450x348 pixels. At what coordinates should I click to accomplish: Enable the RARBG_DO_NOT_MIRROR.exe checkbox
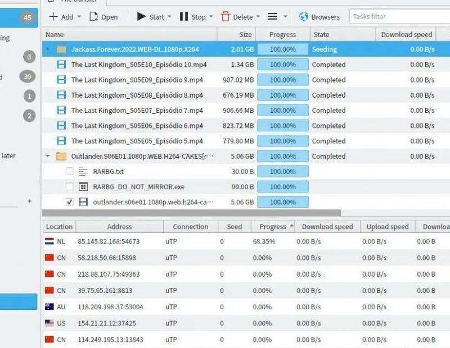pos(70,187)
